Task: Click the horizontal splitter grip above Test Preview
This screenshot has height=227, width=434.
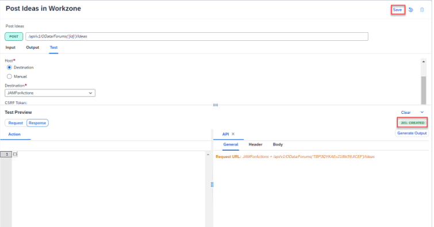Action: (x=216, y=105)
